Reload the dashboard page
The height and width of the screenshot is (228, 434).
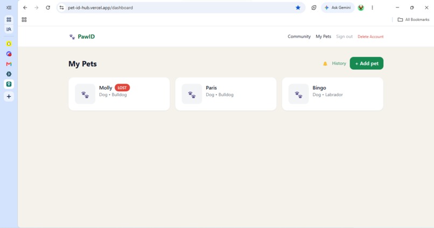pyautogui.click(x=48, y=8)
